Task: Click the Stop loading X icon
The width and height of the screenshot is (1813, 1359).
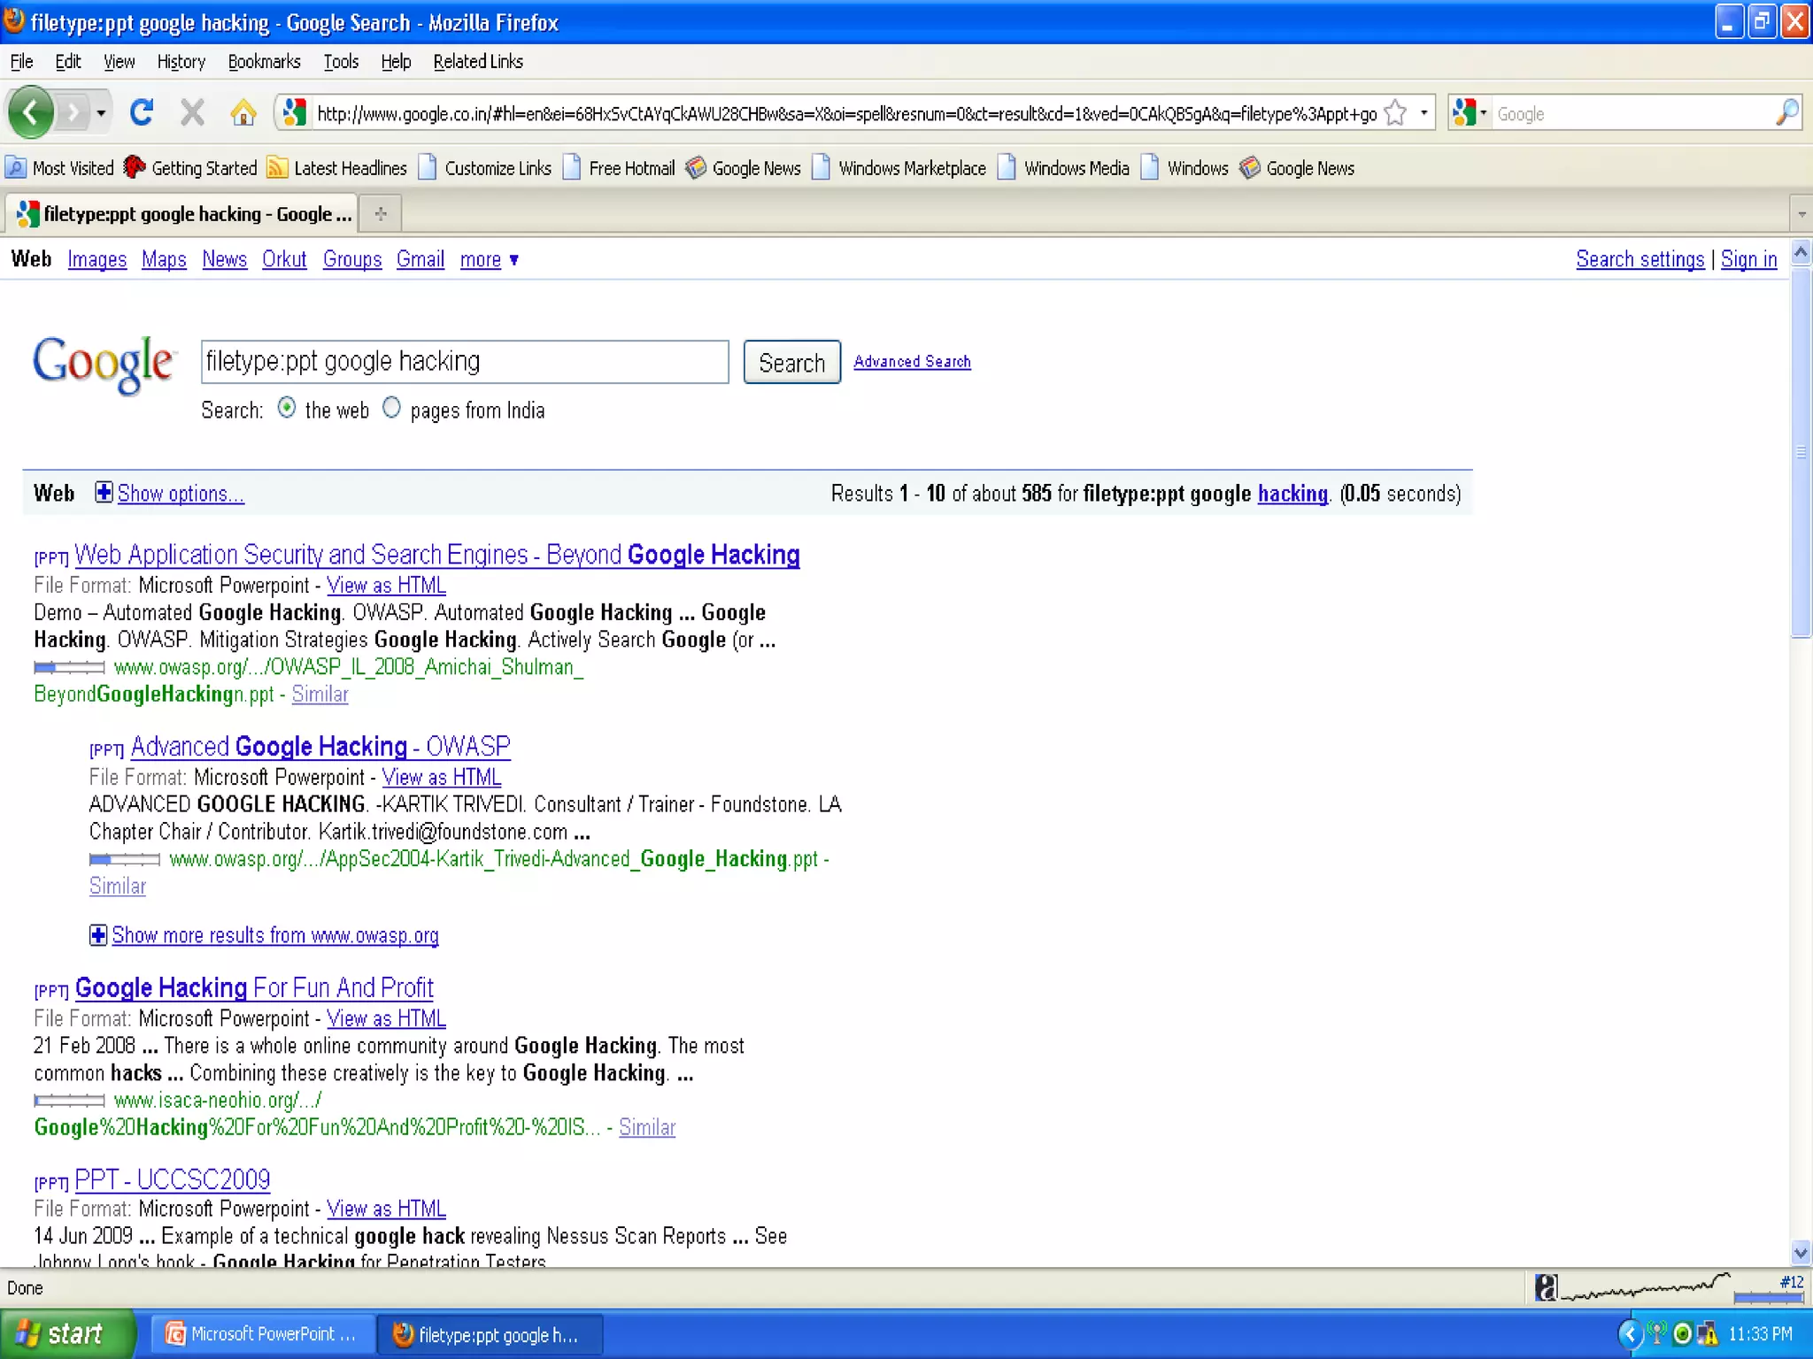Action: (192, 112)
